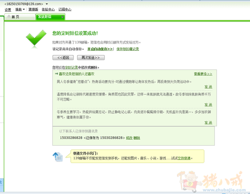
Task: Click the saved number 15030286828 text
Action: click(x=71, y=138)
